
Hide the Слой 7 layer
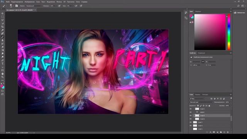[x=190, y=122]
